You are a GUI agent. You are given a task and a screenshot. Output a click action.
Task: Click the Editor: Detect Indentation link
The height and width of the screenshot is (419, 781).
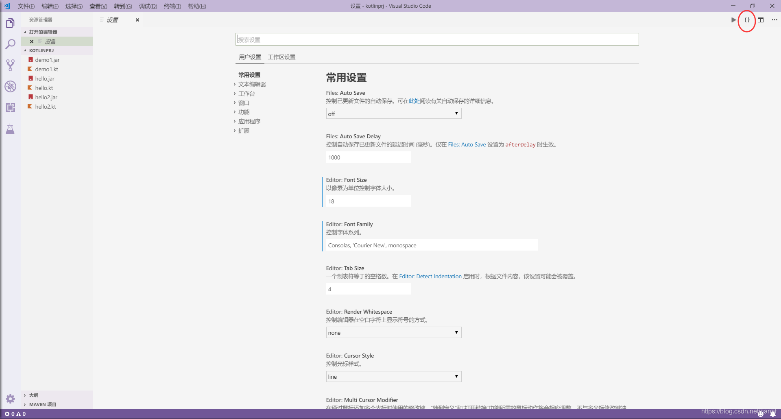tap(430, 276)
